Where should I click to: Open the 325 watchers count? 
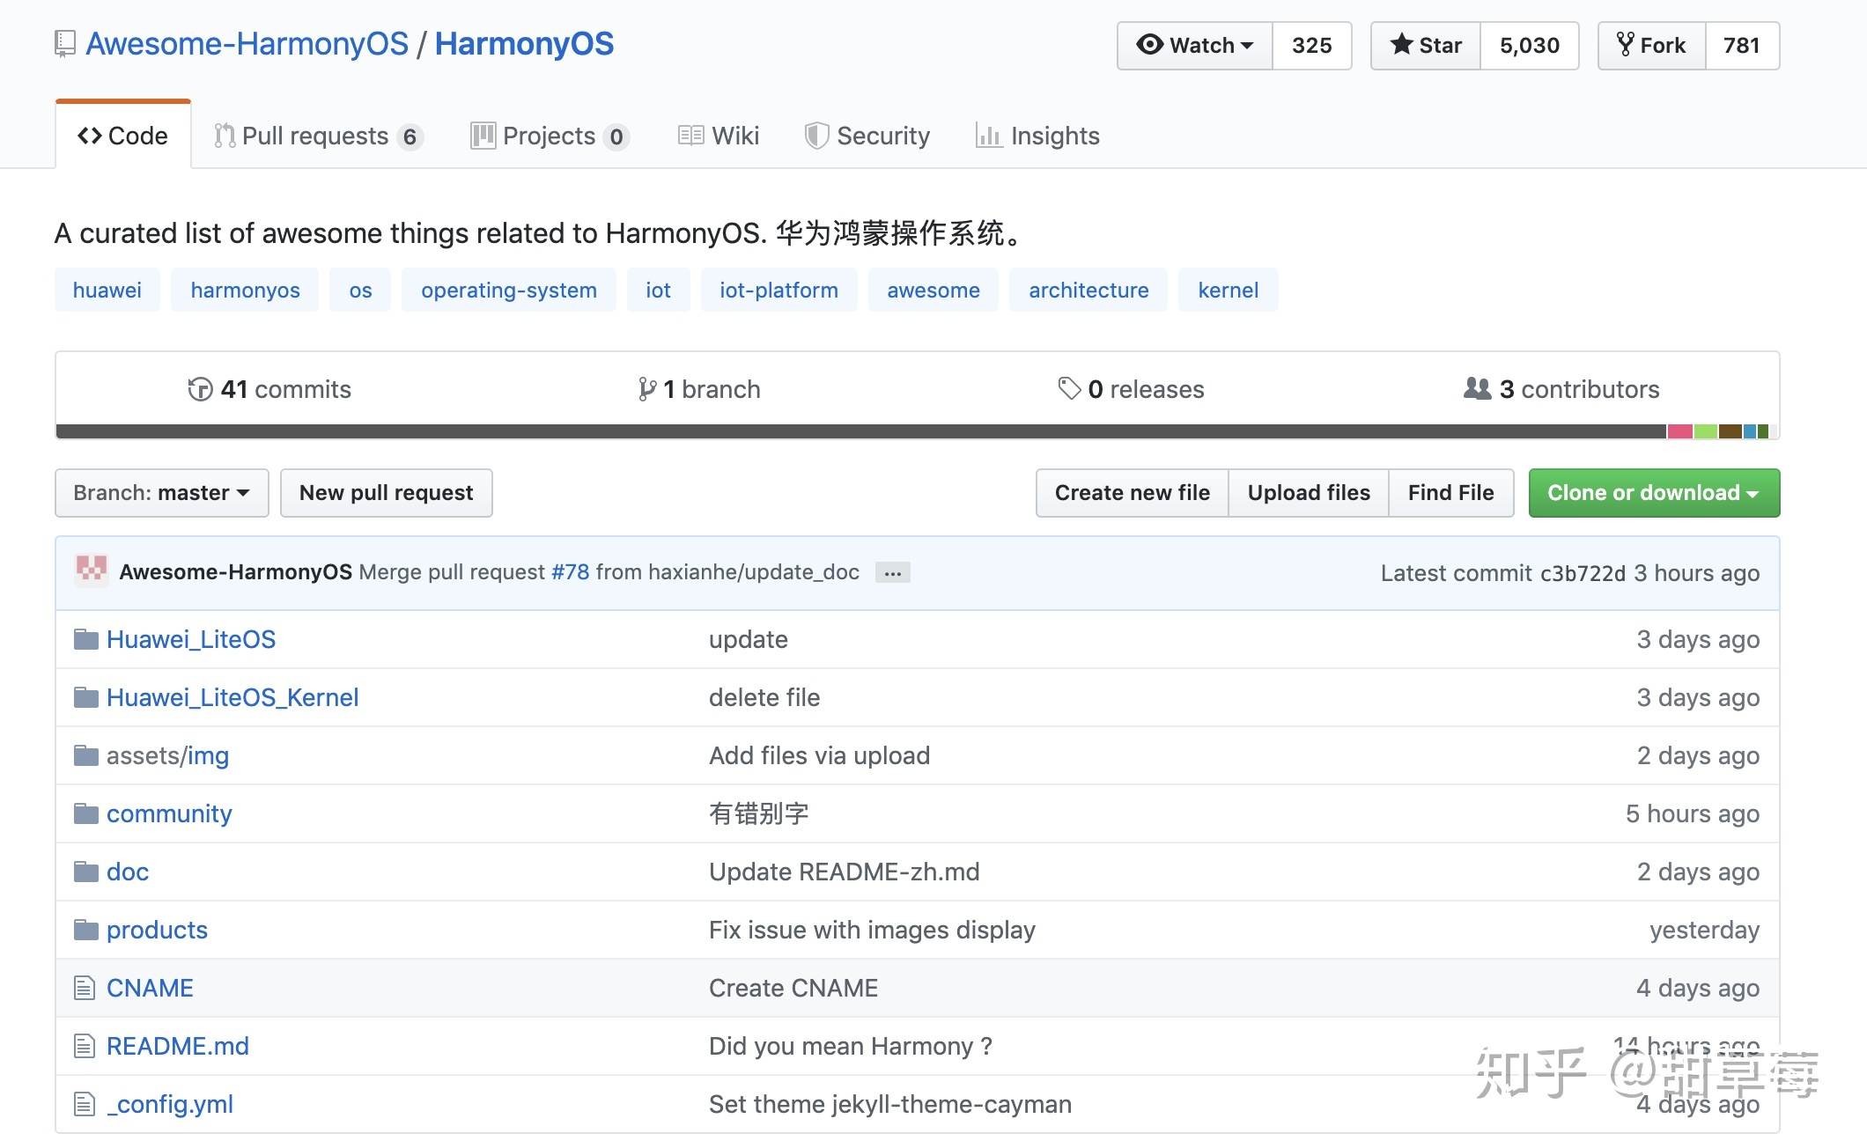(x=1312, y=45)
